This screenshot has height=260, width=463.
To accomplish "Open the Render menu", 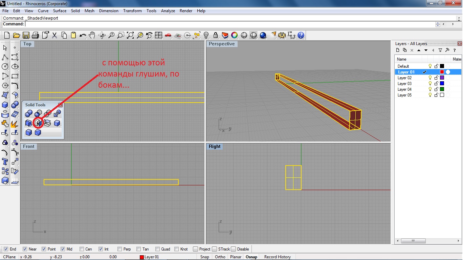I will 186,11.
